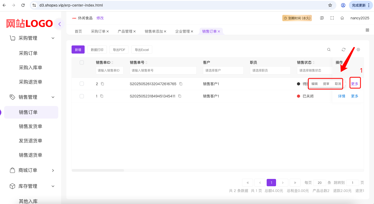Open table column settings gear icon

pos(358,50)
